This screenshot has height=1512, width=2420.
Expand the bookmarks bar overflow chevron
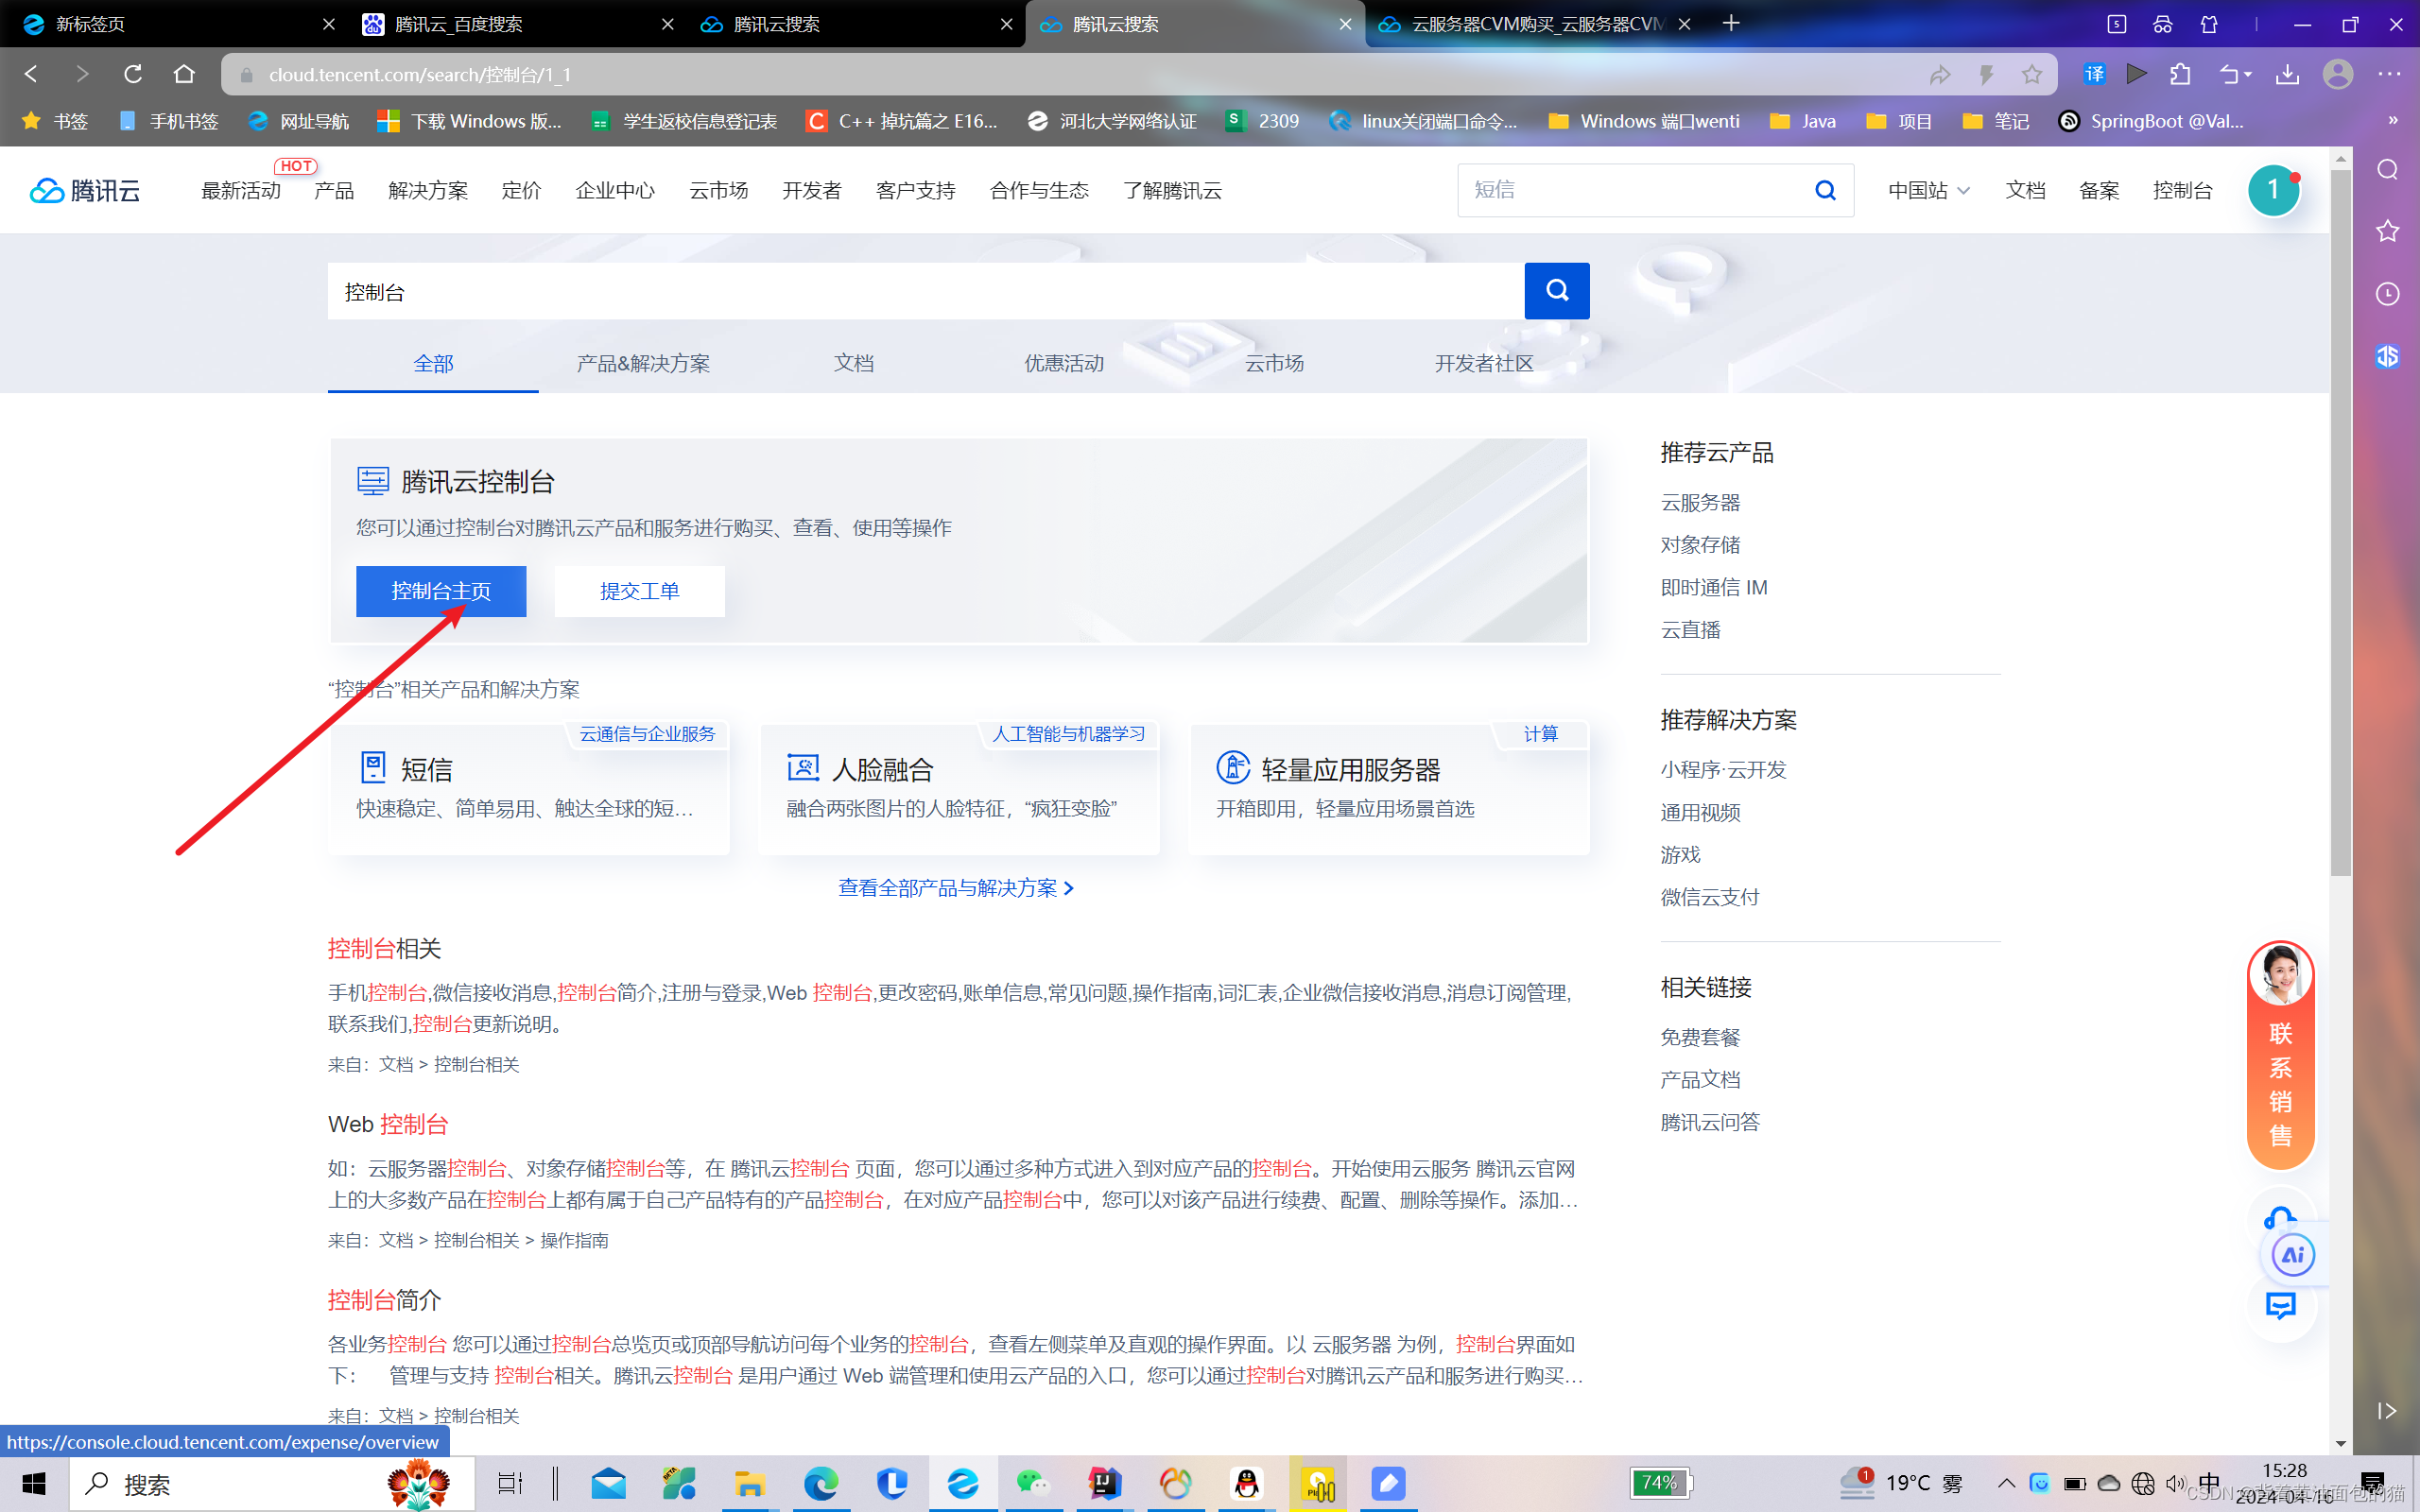[x=2392, y=121]
